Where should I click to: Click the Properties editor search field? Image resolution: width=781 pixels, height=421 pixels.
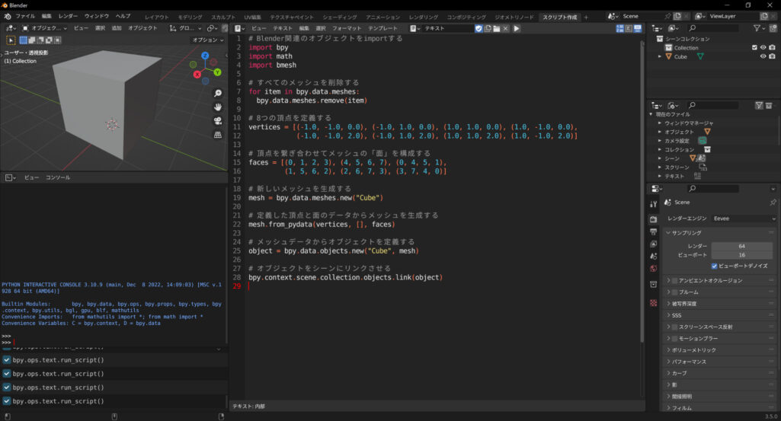[x=712, y=189]
